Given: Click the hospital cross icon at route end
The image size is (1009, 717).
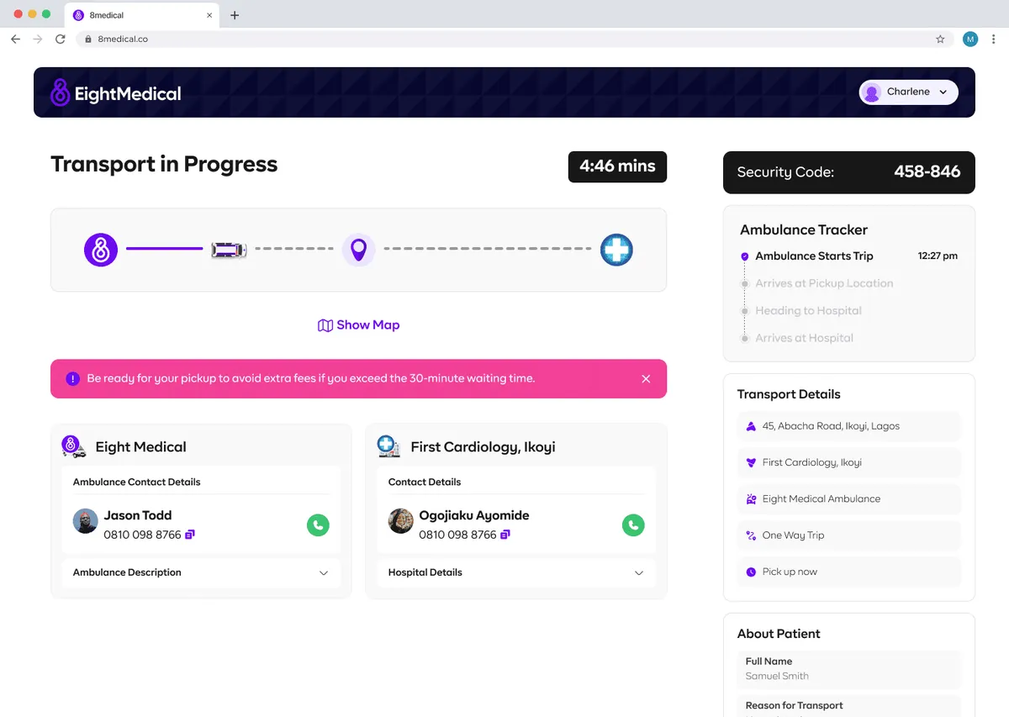Looking at the screenshot, I should 616,250.
